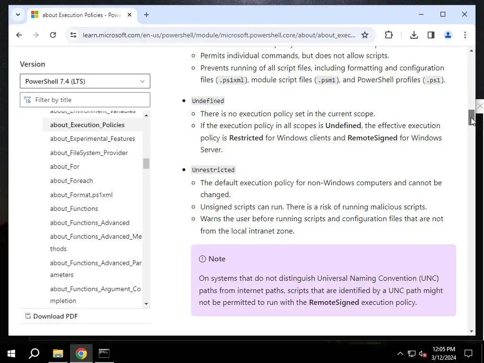This screenshot has height=363, width=484.
Task: Click the sidebar list scrollbar thumb
Action: tap(147, 164)
